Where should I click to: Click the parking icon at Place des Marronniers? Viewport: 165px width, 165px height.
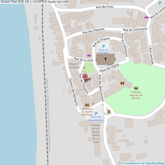pos(96,113)
